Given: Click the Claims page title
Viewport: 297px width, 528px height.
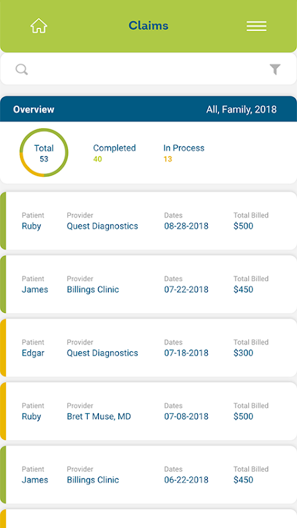Looking at the screenshot, I should click(148, 26).
